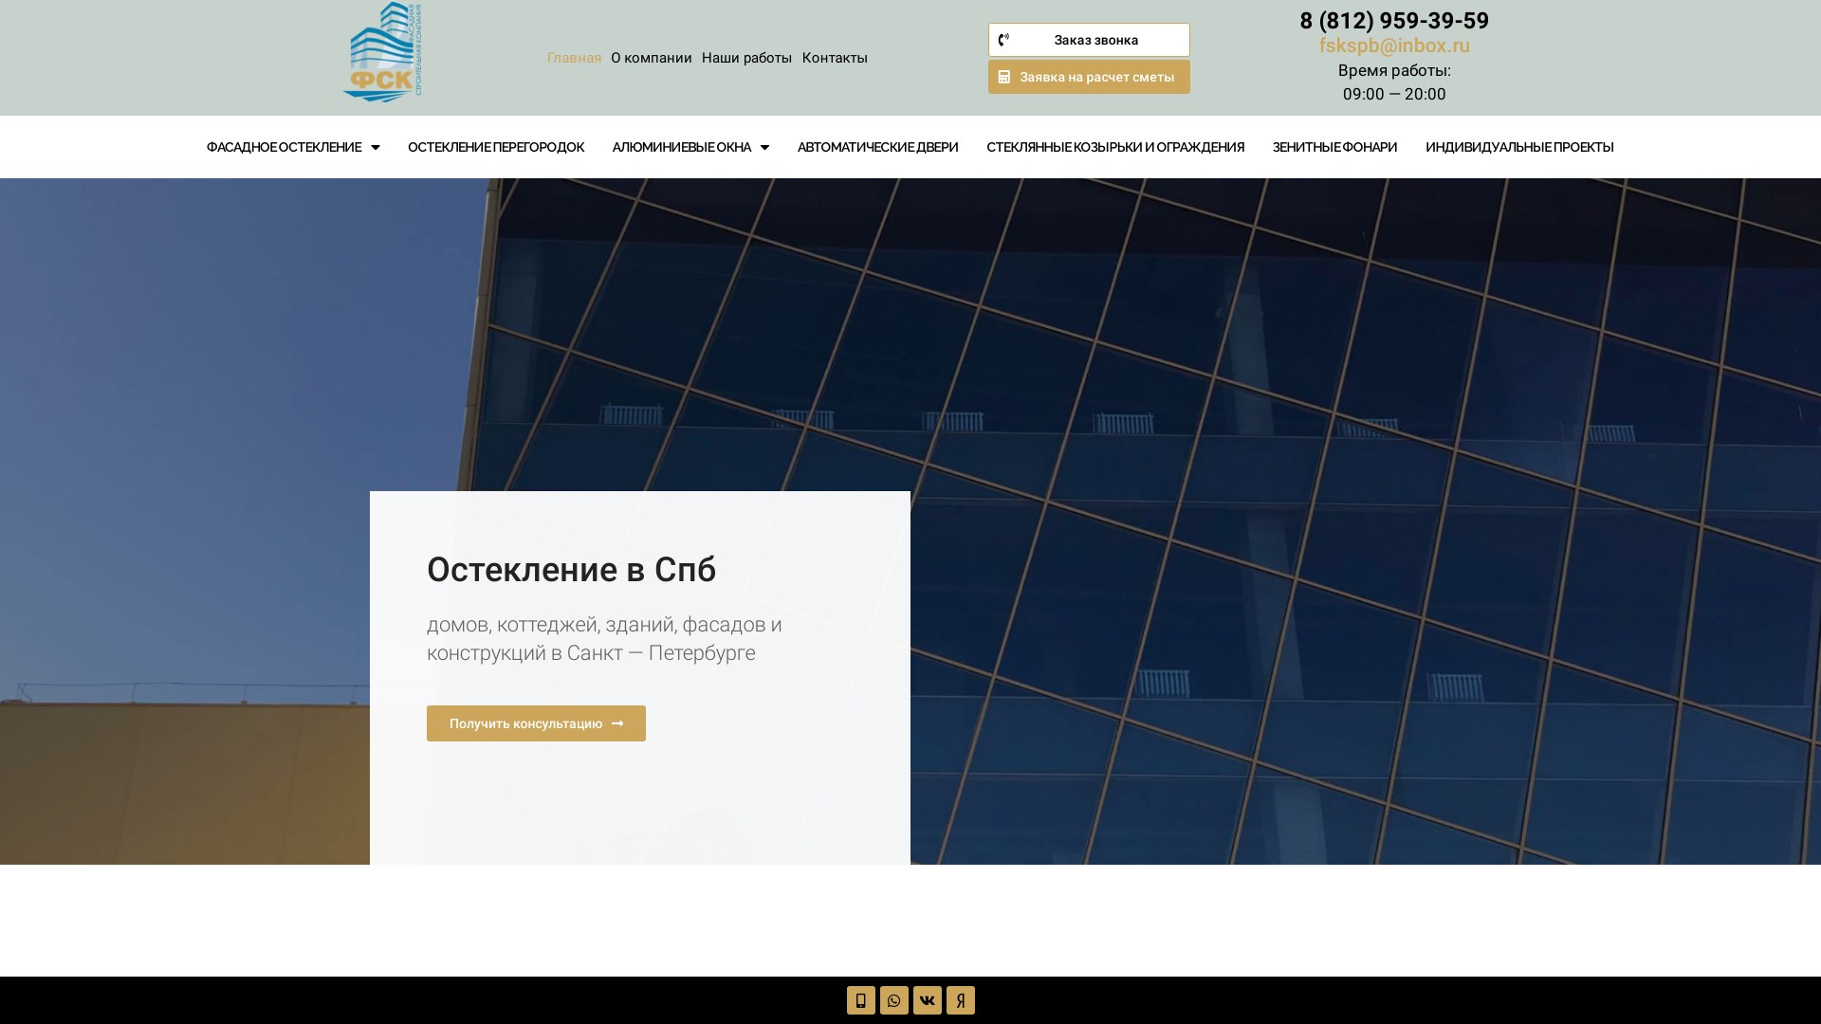Click the calculator icon on Заявка на расчет сметы

(1005, 76)
